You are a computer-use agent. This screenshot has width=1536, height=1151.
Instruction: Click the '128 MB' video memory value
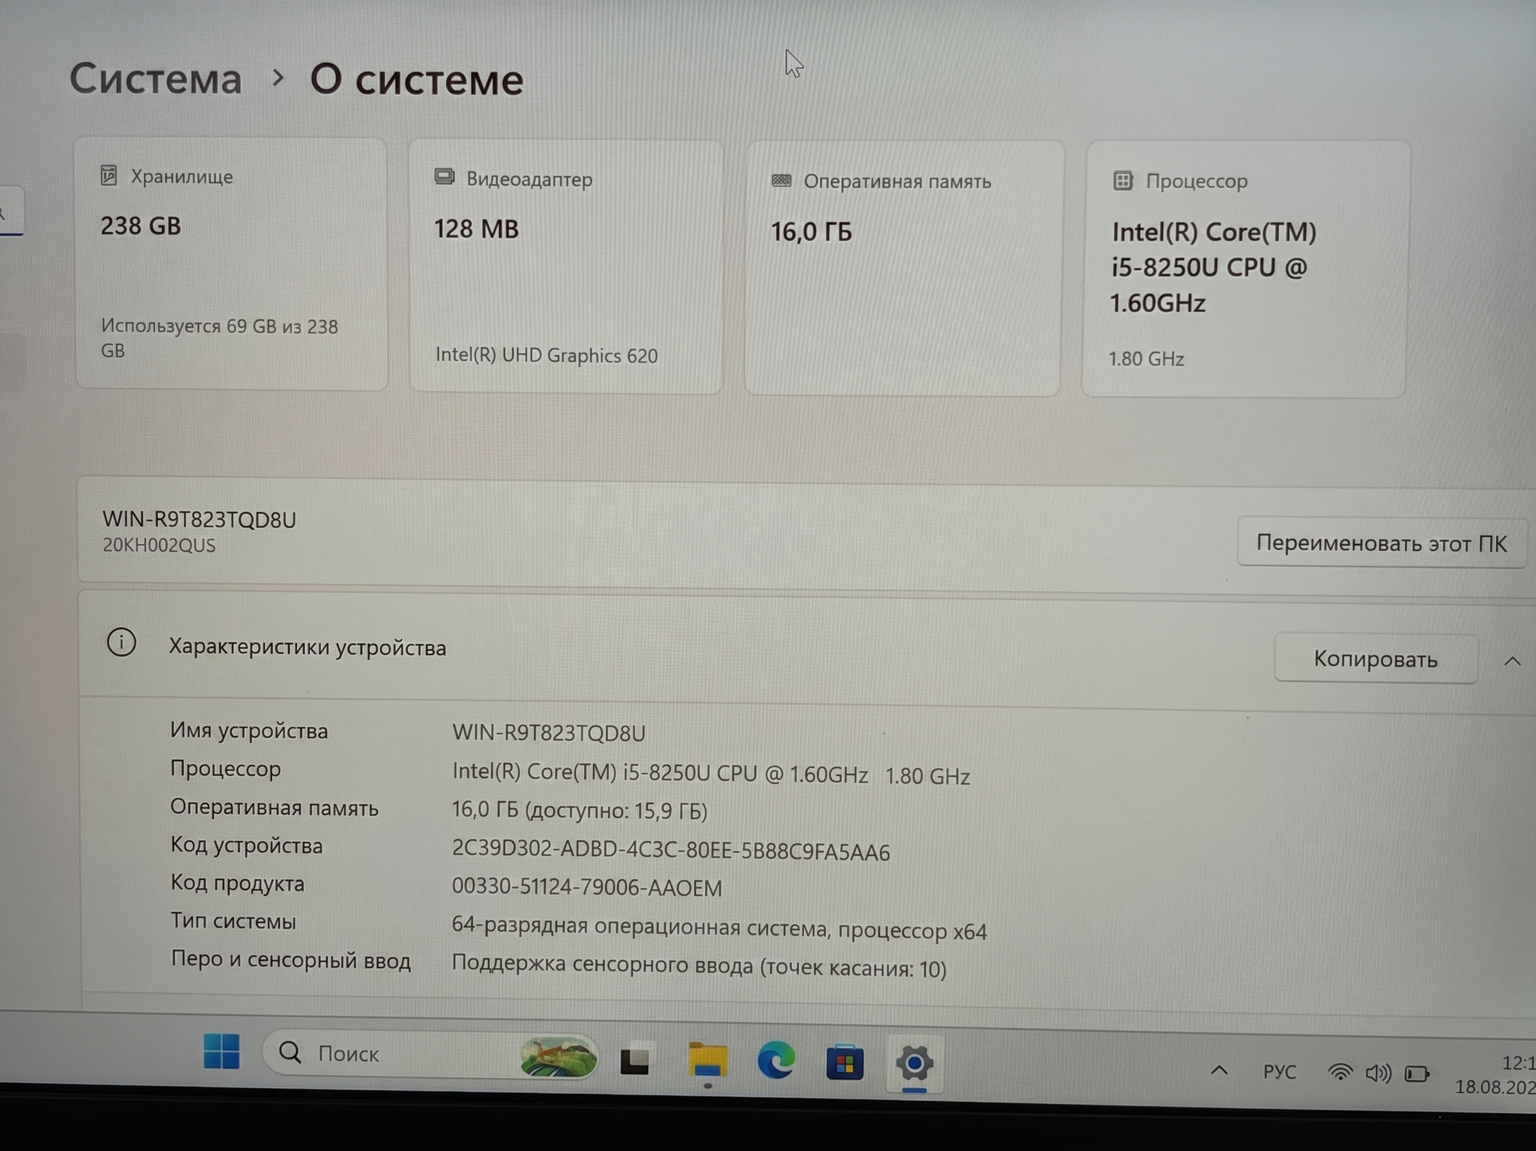click(x=476, y=229)
